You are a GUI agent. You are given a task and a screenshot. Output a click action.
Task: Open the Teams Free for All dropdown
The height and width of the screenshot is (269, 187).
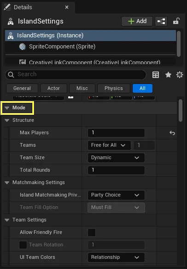(x=109, y=145)
